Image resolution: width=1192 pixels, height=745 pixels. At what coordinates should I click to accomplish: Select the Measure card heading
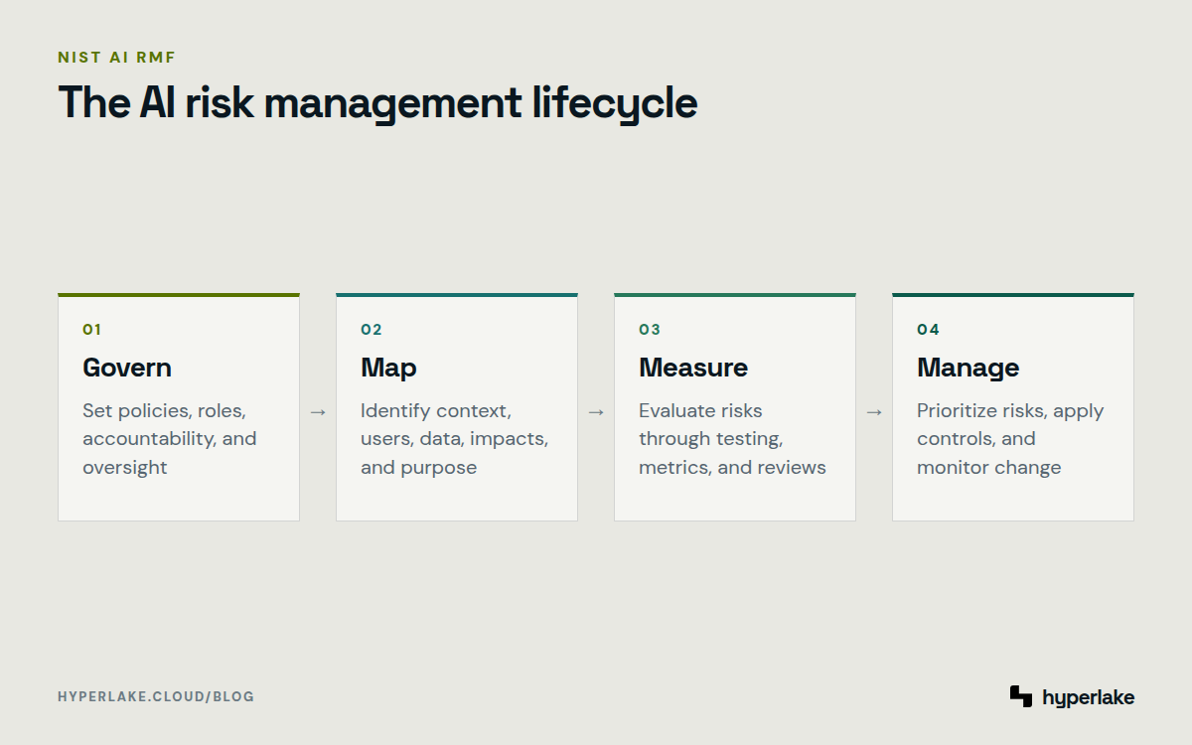click(x=693, y=368)
